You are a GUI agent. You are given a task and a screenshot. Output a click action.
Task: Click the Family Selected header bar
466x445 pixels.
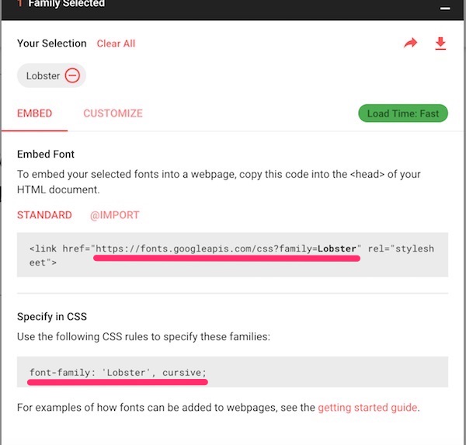pos(233,9)
